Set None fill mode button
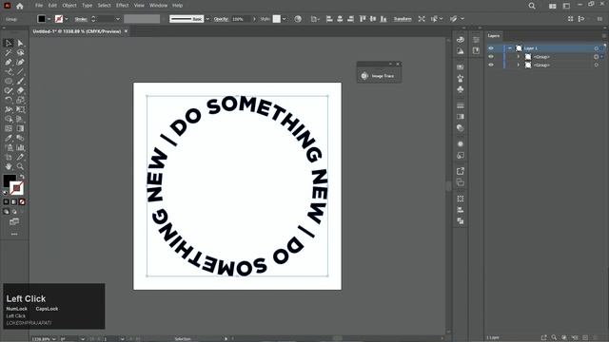 pos(22,201)
